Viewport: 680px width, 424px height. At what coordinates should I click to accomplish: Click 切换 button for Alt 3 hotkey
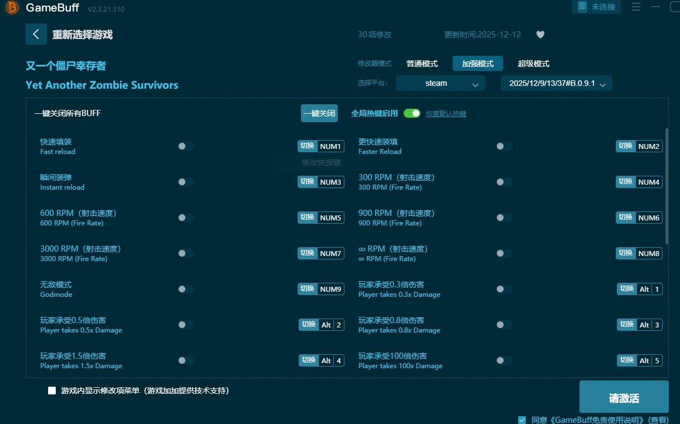point(627,325)
